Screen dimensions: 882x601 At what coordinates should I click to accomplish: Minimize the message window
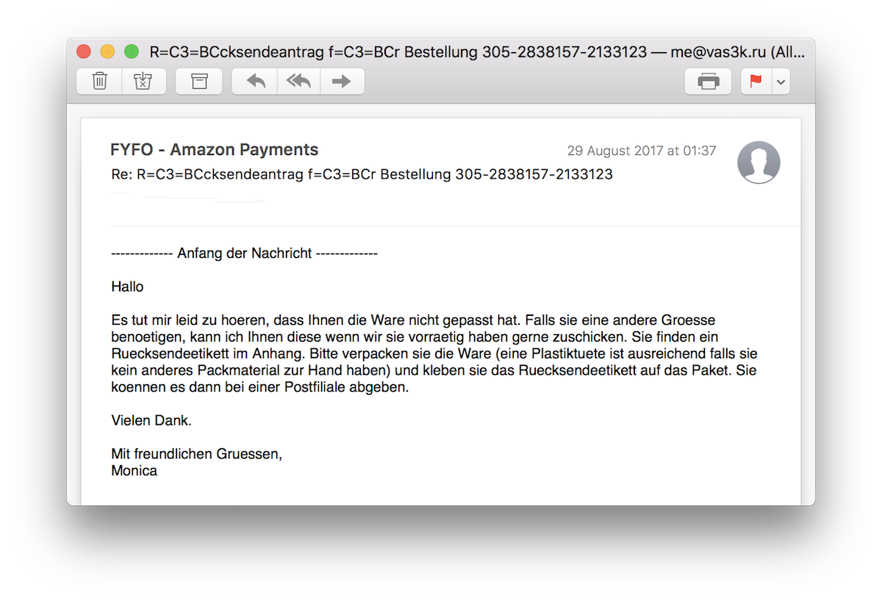(x=107, y=52)
